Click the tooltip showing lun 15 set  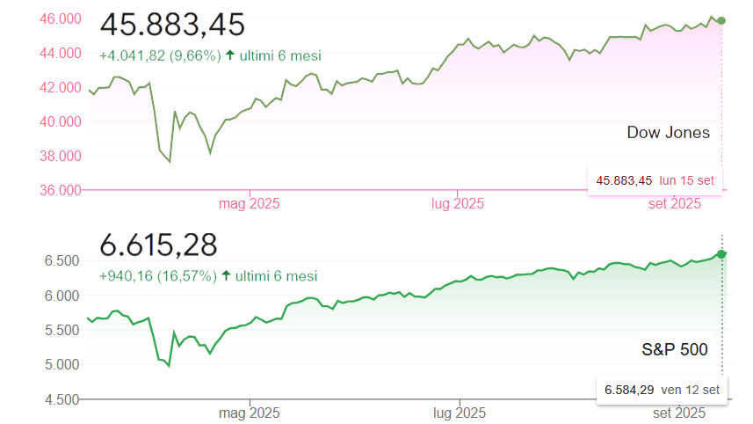click(655, 180)
